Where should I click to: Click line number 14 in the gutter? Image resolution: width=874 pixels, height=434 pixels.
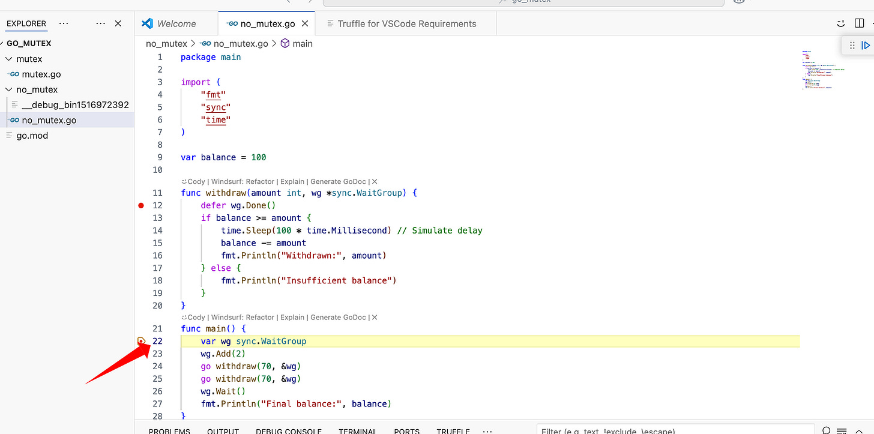tap(157, 231)
